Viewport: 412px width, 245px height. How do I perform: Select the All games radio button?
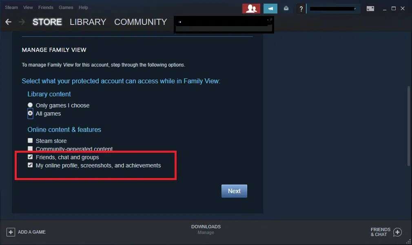tap(30, 113)
